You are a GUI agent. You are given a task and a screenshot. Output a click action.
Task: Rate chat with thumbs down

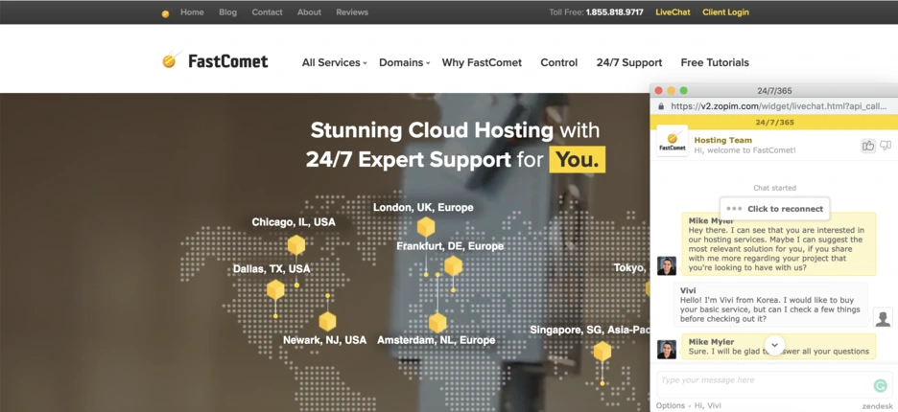886,146
